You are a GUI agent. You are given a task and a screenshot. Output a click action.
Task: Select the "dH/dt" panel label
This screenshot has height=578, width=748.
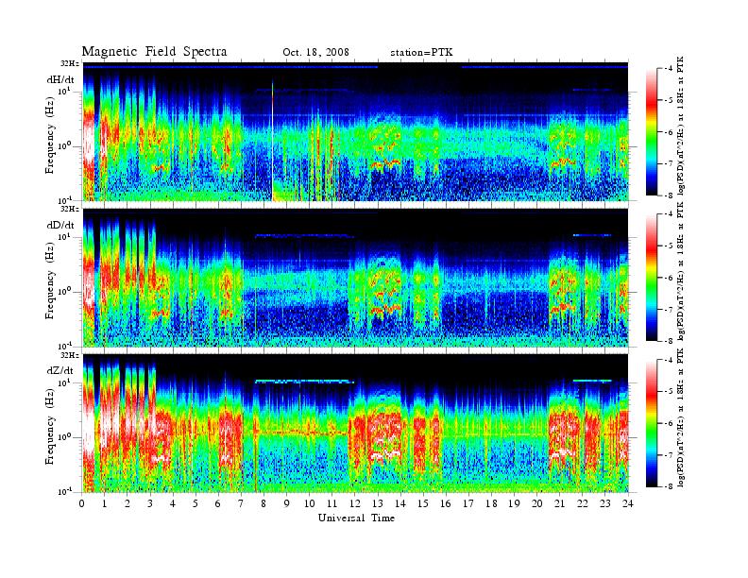click(x=60, y=80)
